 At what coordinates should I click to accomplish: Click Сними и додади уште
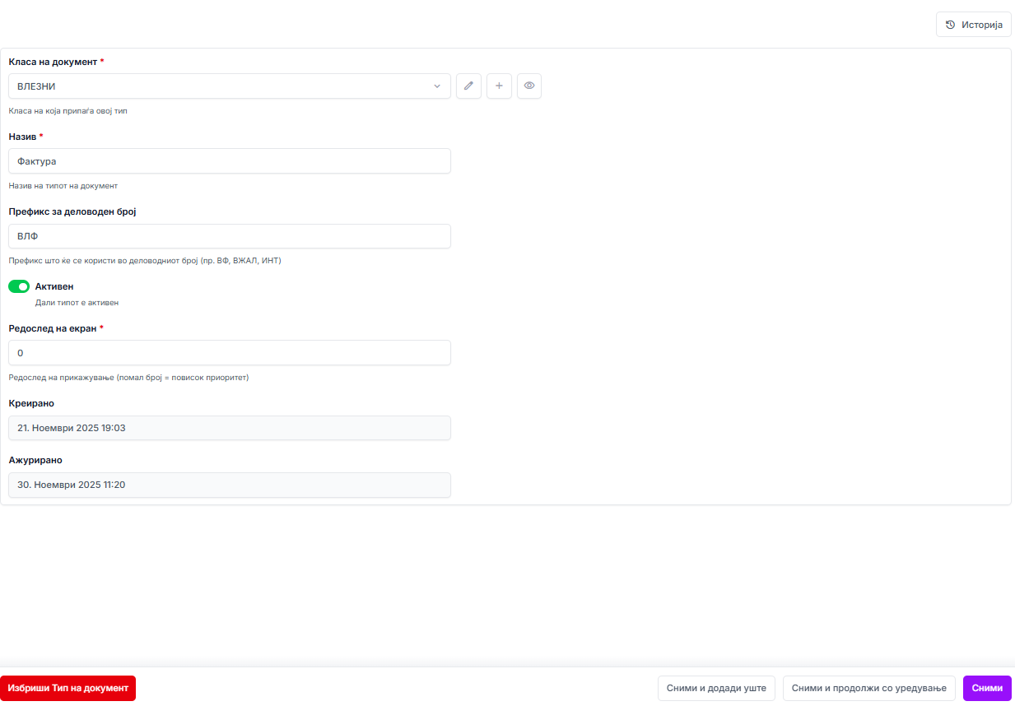[716, 689]
